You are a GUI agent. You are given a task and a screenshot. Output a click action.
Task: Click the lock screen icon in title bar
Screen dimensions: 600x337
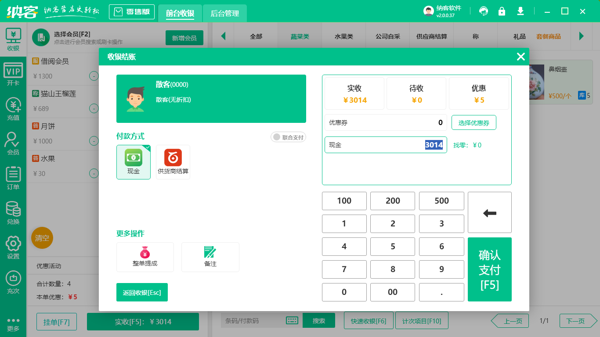(502, 11)
